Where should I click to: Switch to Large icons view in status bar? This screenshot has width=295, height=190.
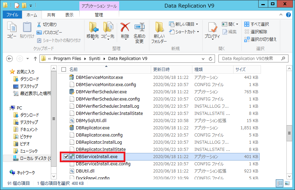pyautogui.click(x=287, y=183)
